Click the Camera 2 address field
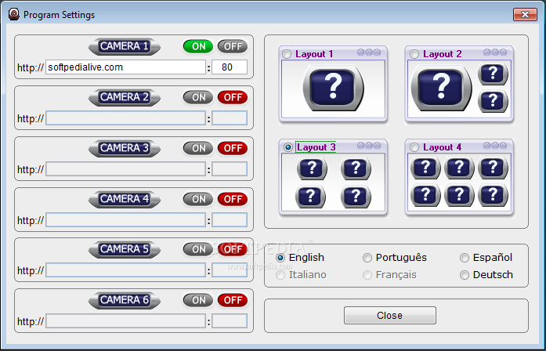Image resolution: width=546 pixels, height=351 pixels. 125,118
